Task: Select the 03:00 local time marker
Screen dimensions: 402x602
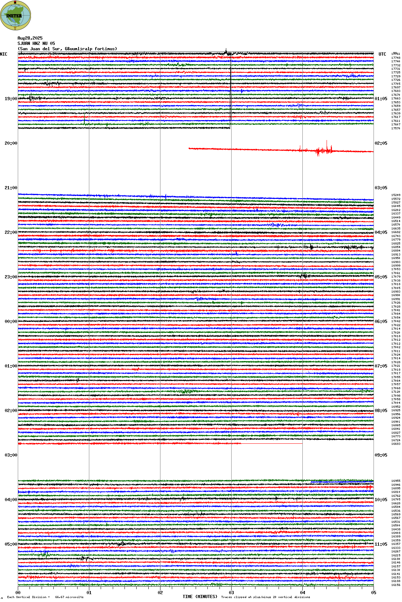Action: pos(11,455)
